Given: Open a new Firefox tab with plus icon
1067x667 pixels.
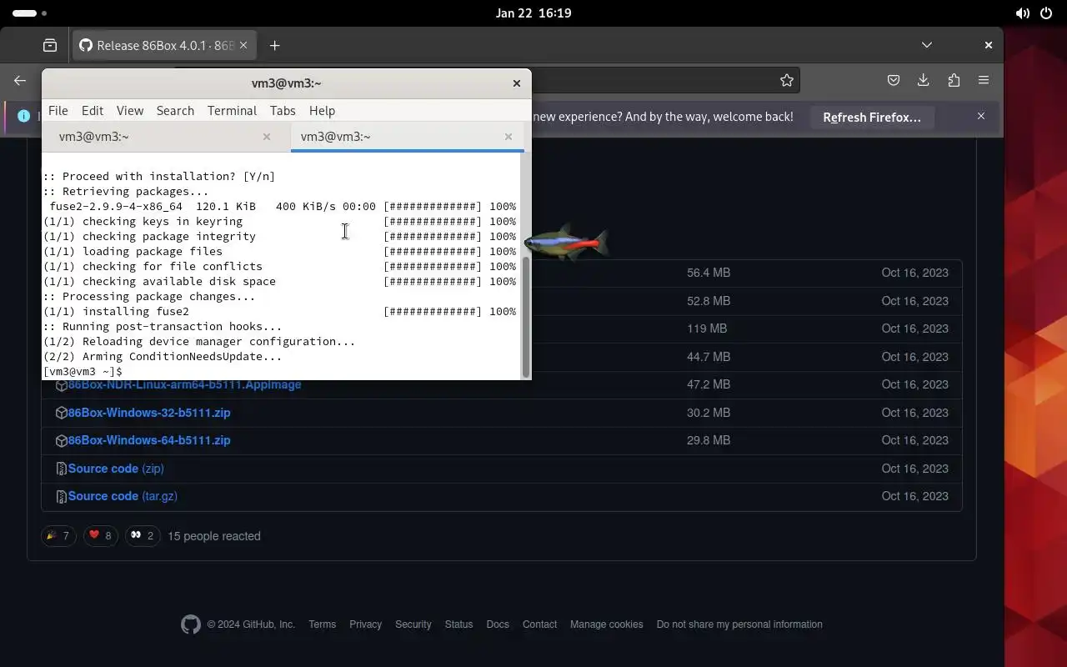Looking at the screenshot, I should 274,45.
